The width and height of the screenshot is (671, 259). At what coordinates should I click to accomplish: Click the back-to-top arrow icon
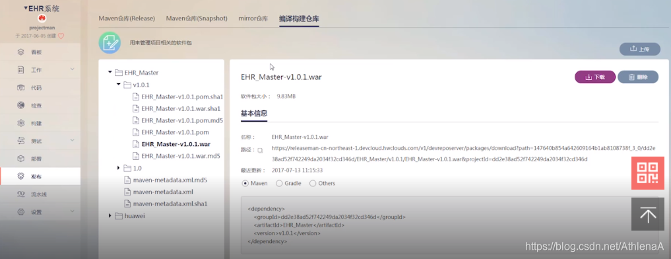click(x=648, y=214)
